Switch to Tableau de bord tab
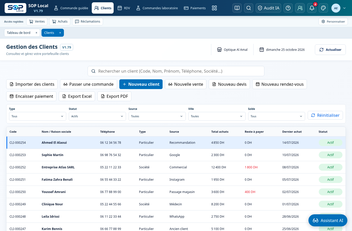 19,33
